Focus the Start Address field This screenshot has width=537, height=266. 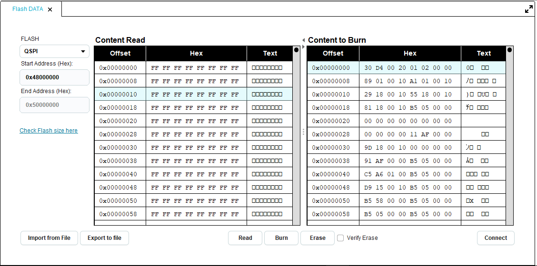coord(54,77)
